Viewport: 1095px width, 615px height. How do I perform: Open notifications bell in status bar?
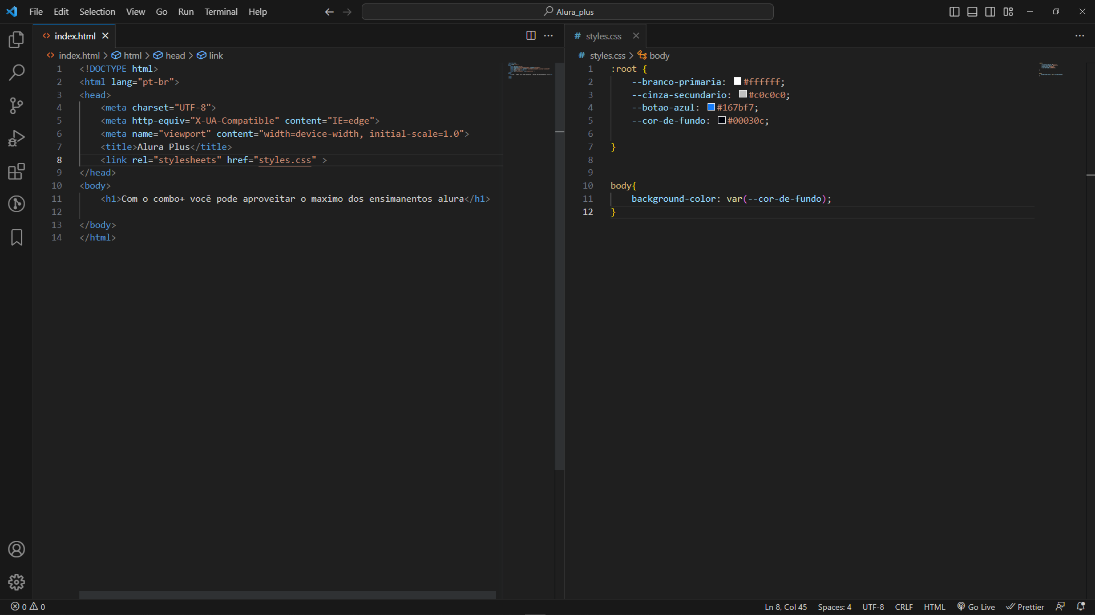pyautogui.click(x=1081, y=607)
